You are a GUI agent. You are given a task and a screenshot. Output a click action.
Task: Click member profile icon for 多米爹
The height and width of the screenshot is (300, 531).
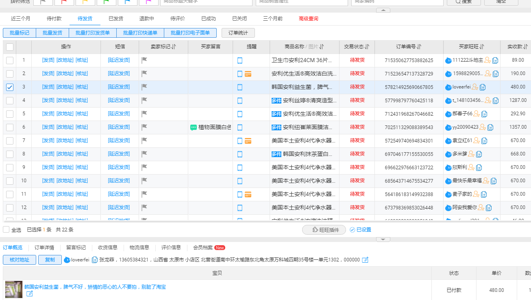471,154
